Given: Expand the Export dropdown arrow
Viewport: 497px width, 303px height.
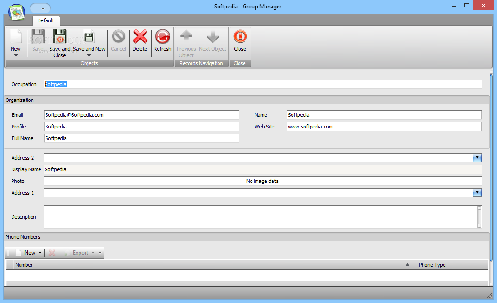Looking at the screenshot, I should [x=93, y=253].
